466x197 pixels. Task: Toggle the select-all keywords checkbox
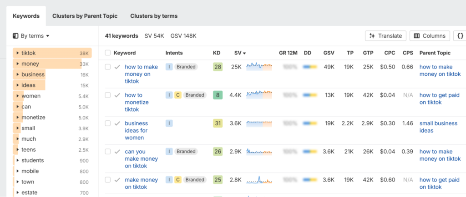(107, 53)
